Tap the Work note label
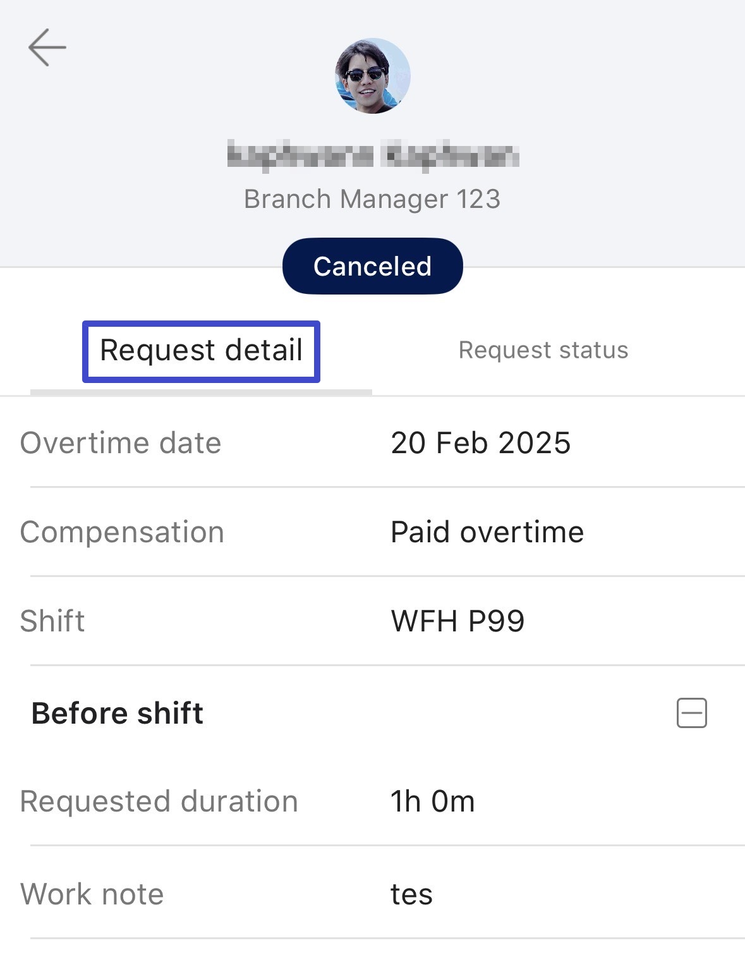The height and width of the screenshot is (955, 745). (92, 894)
